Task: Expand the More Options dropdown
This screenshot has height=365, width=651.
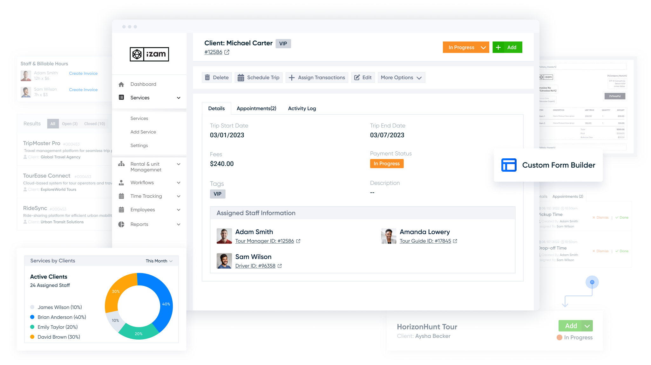Action: [x=401, y=78]
